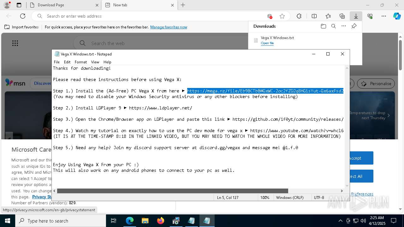Screen dimensions: 404x227
Task: Click the tracking prevention icon in the address bar
Action: click(270, 16)
